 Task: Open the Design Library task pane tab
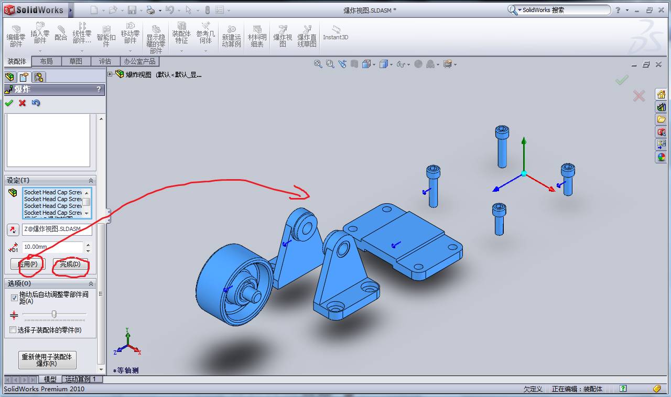(x=661, y=107)
